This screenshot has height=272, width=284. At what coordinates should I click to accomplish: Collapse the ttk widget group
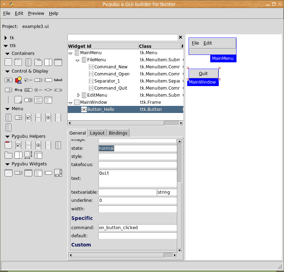pos(6,46)
